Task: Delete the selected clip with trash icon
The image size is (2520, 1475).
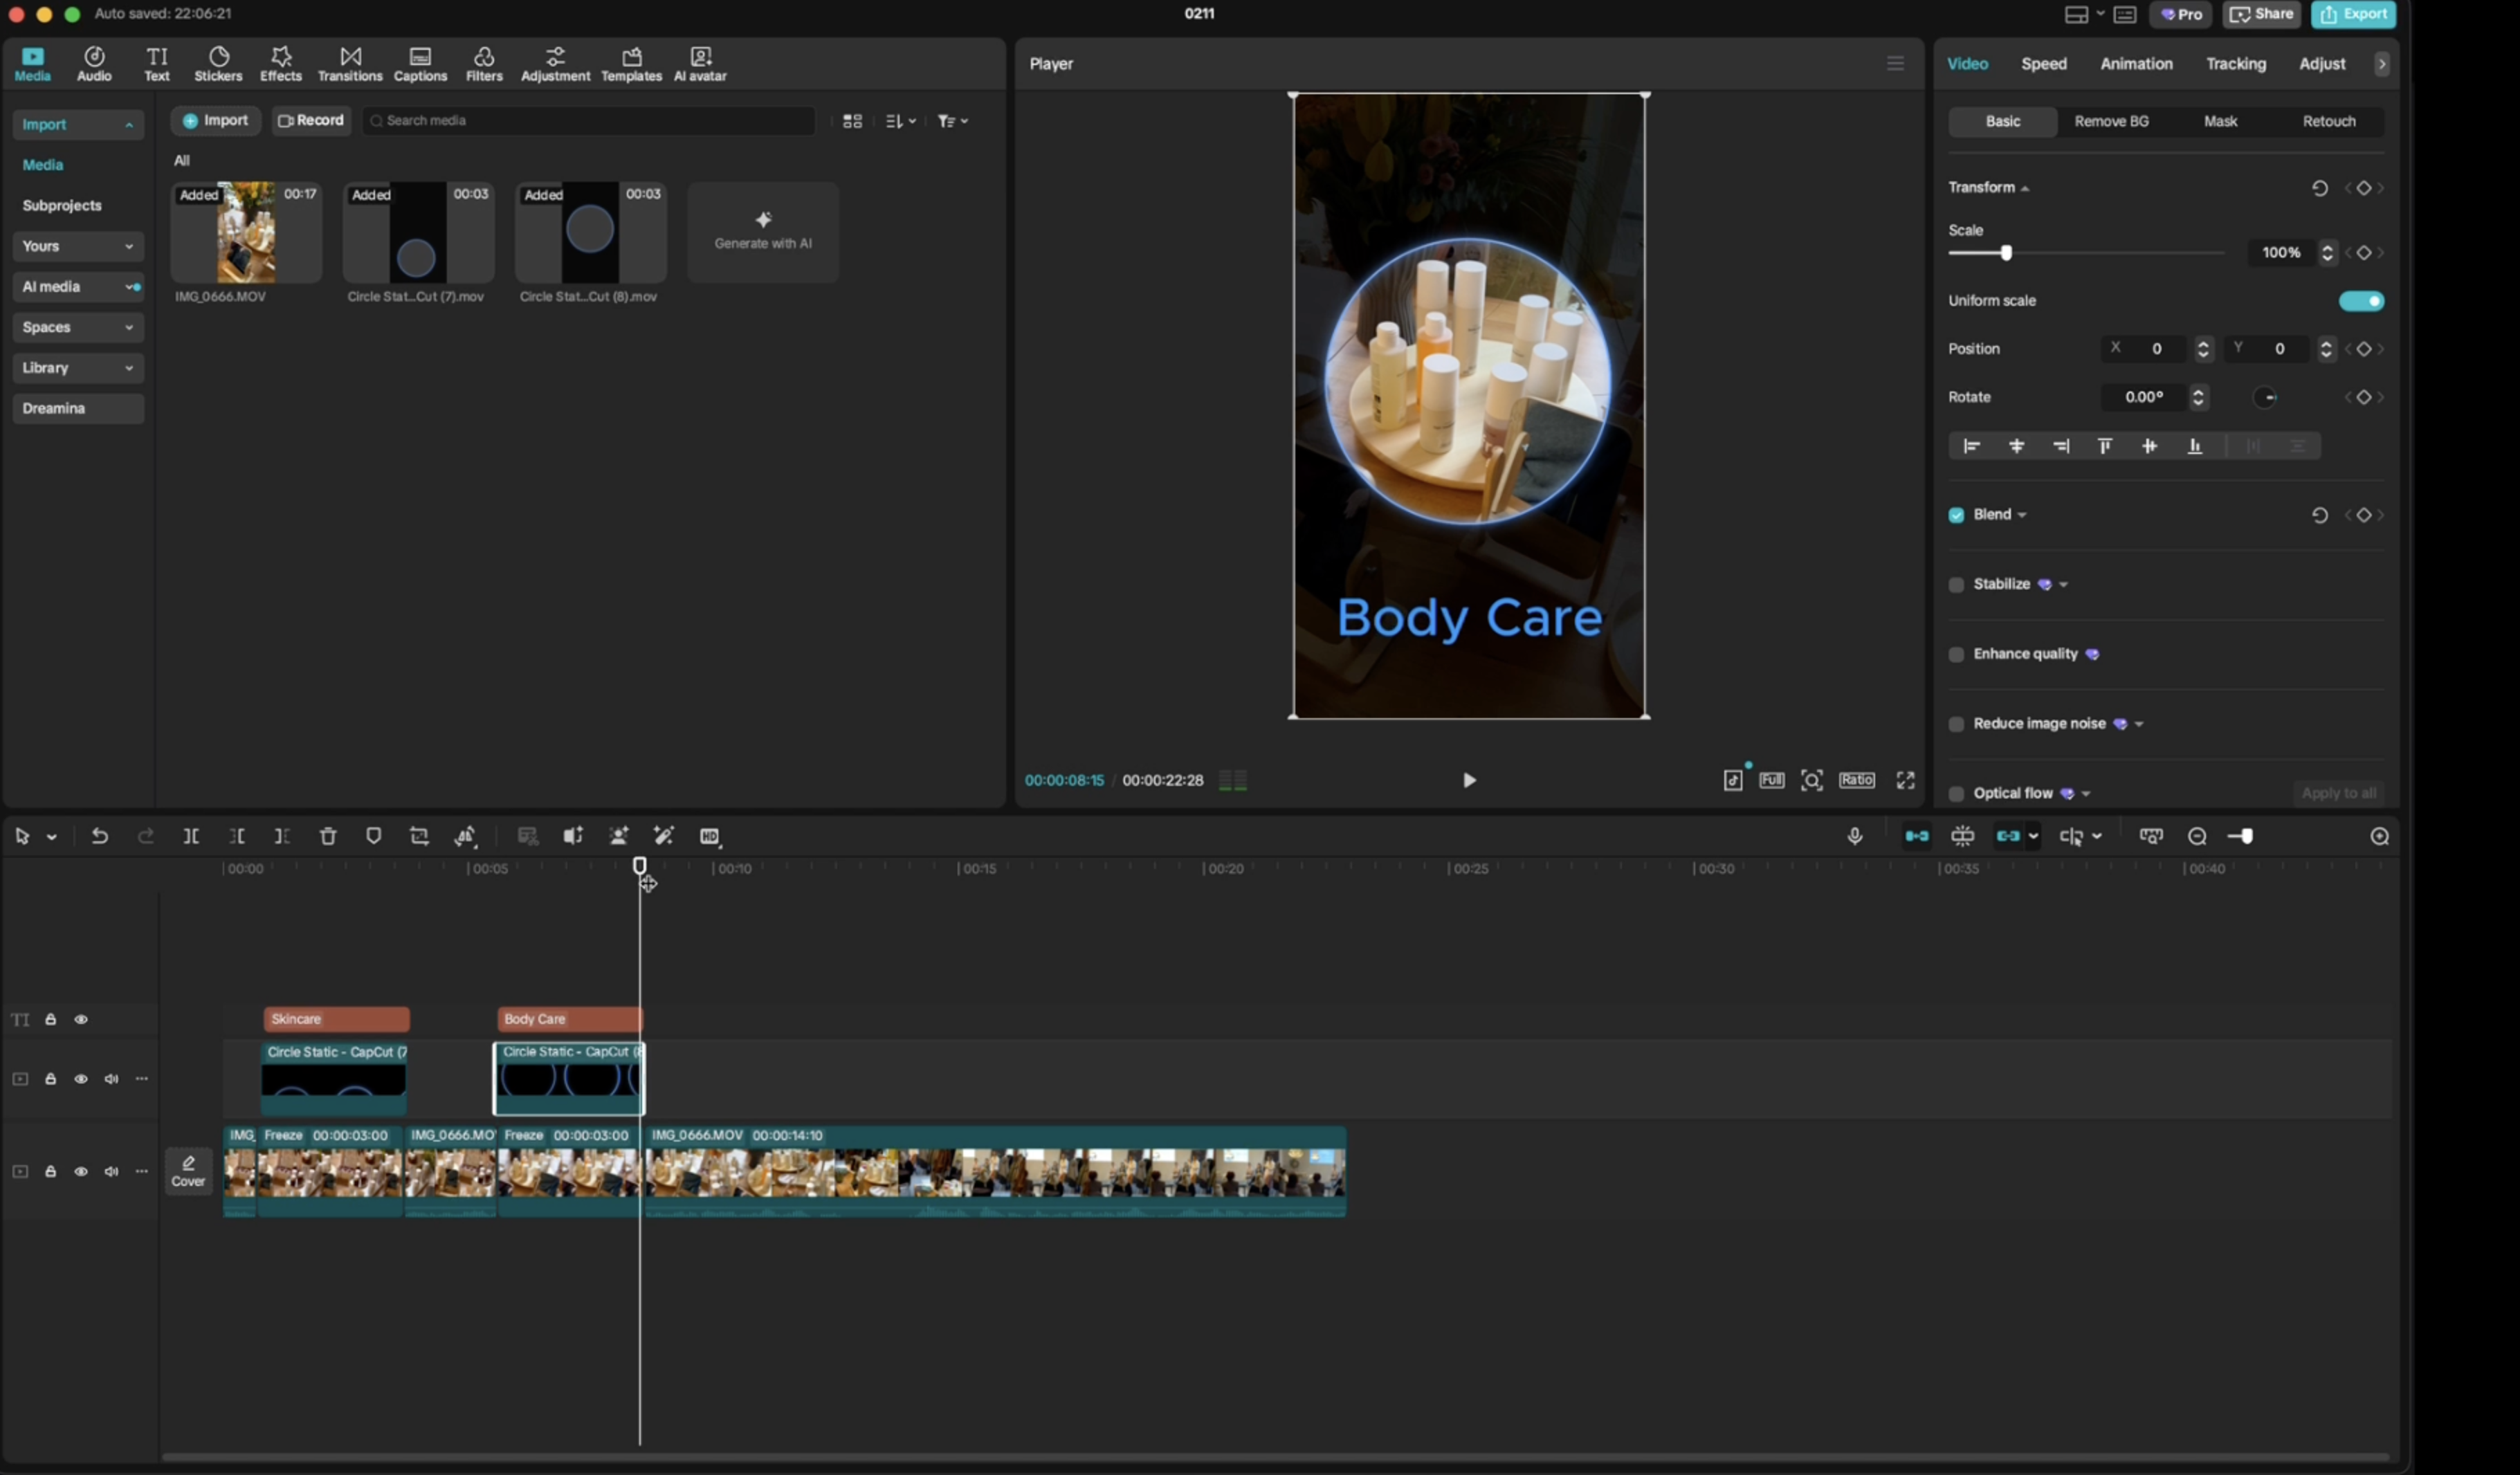Action: [328, 836]
